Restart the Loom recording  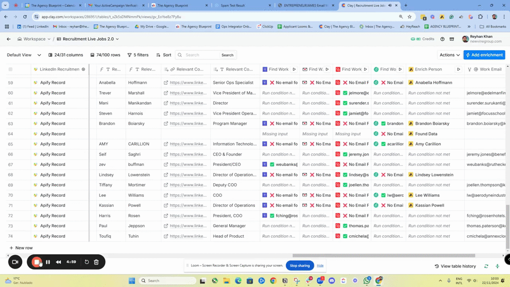(x=87, y=262)
